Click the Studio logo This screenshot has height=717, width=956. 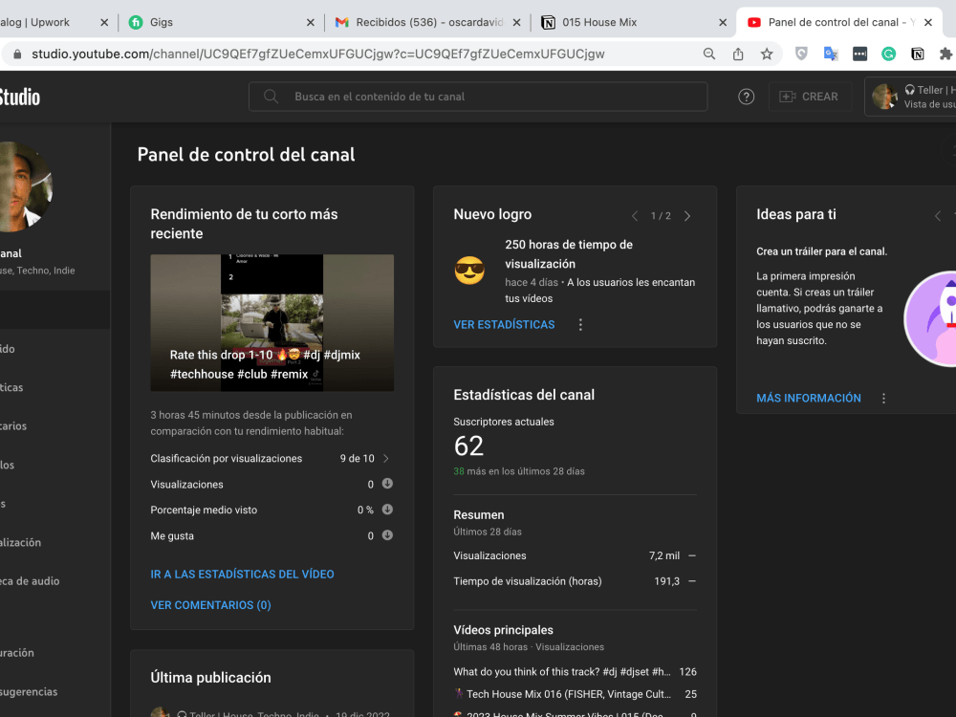point(20,97)
